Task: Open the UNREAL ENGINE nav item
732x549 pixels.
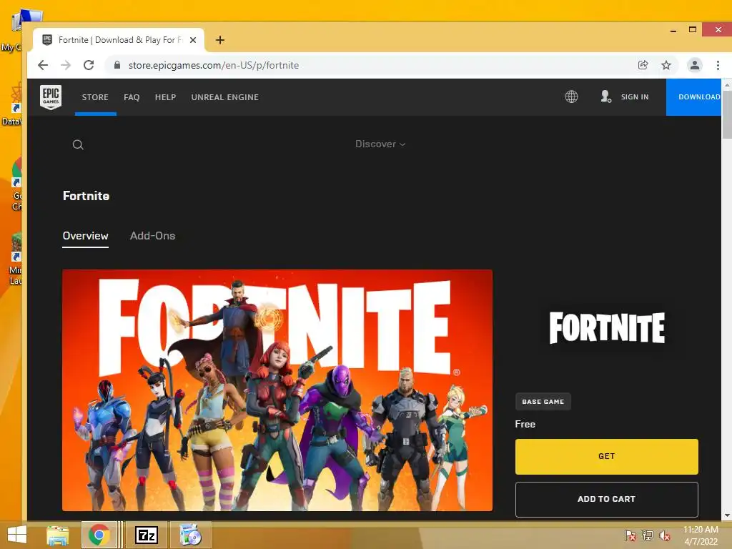Action: (x=224, y=97)
